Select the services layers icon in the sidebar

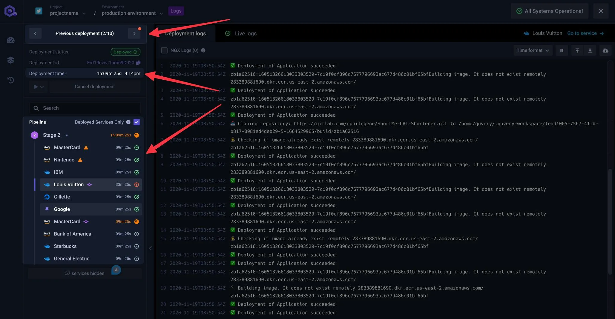click(x=11, y=60)
